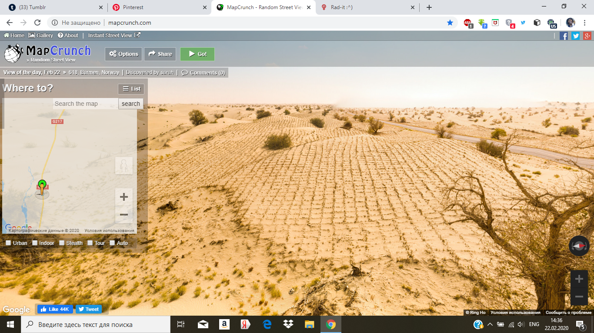594x333 pixels.
Task: Click the street view compass
Action: tap(579, 246)
